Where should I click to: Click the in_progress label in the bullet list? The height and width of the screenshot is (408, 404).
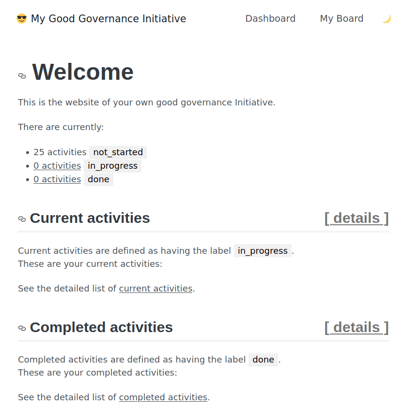(x=112, y=165)
